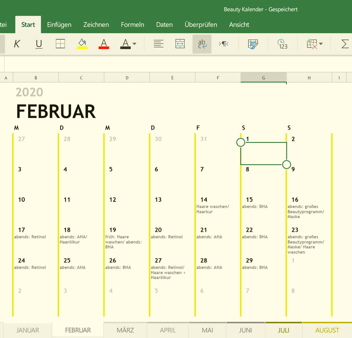Select column B header
The width and height of the screenshot is (352, 338).
(36, 78)
